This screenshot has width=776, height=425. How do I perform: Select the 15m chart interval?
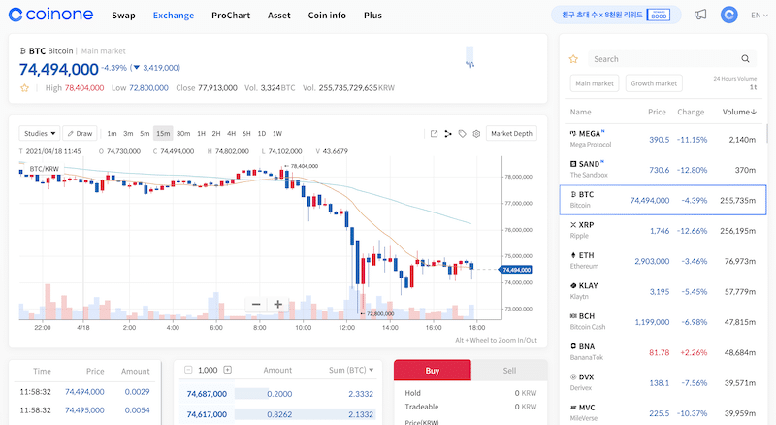(x=163, y=133)
